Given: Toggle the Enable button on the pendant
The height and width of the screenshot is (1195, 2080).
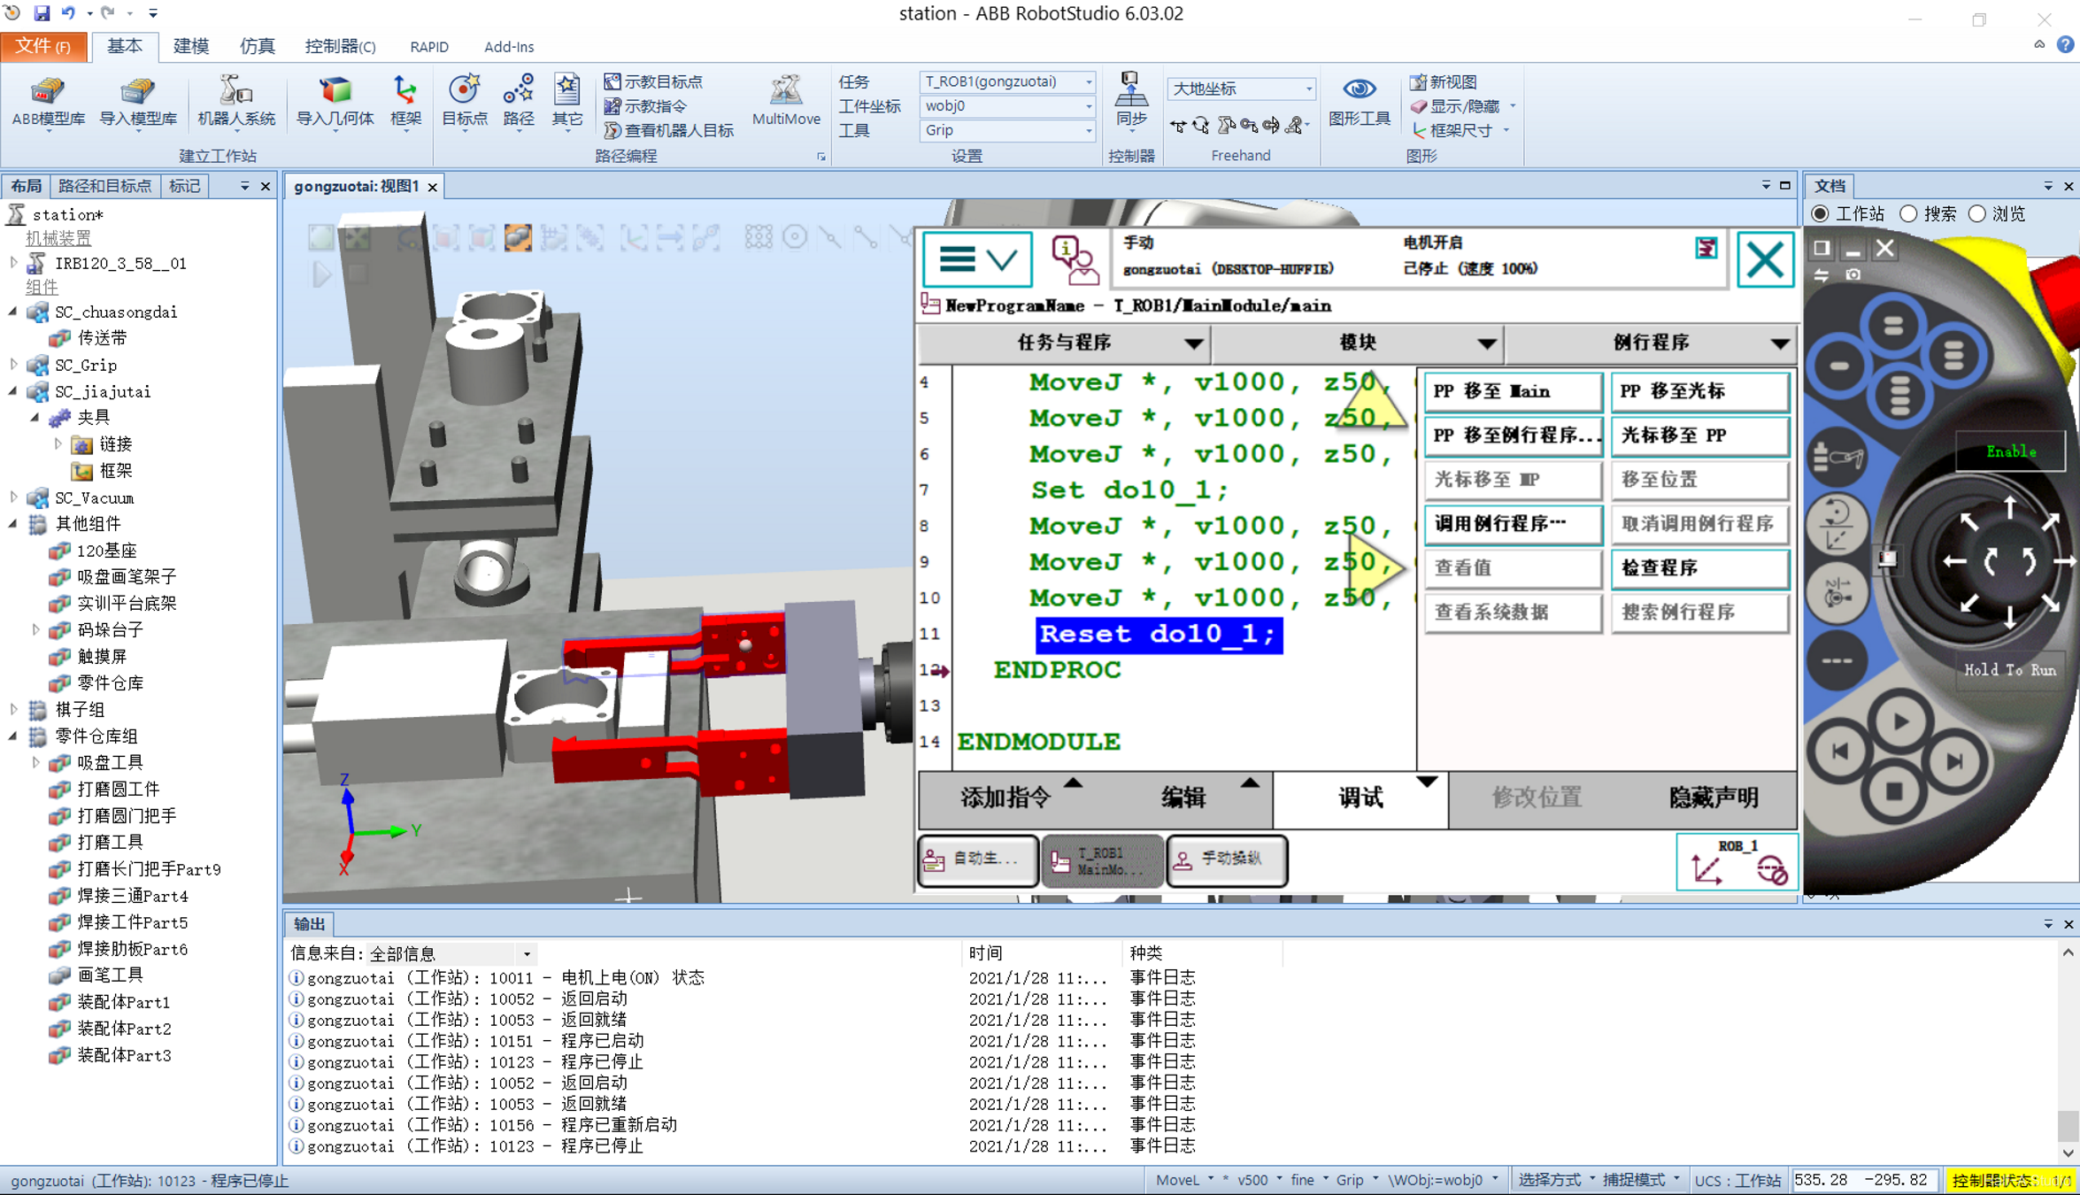Looking at the screenshot, I should 2010,451.
